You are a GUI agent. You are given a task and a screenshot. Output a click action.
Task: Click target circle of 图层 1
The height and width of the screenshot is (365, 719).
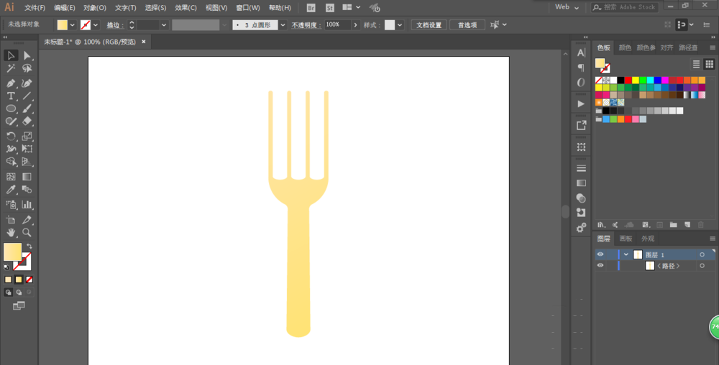[702, 254]
